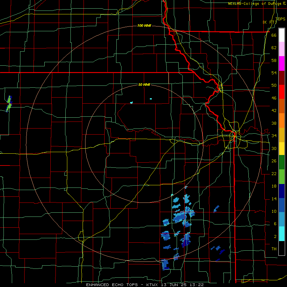This screenshot has width=287, height=287.
Task: Click the legend value 38
Action: 274,123
